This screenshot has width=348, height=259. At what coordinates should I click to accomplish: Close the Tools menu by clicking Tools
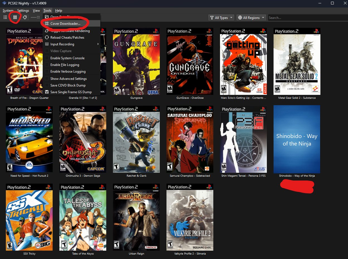coord(47,11)
